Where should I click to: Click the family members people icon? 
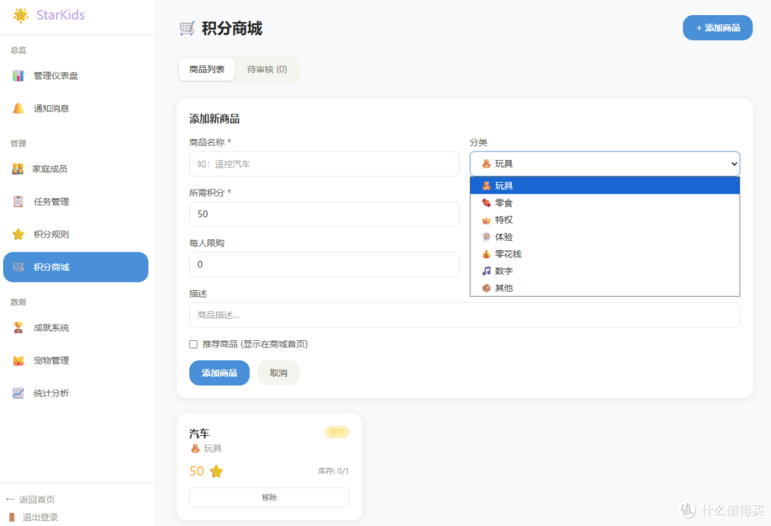pos(18,169)
